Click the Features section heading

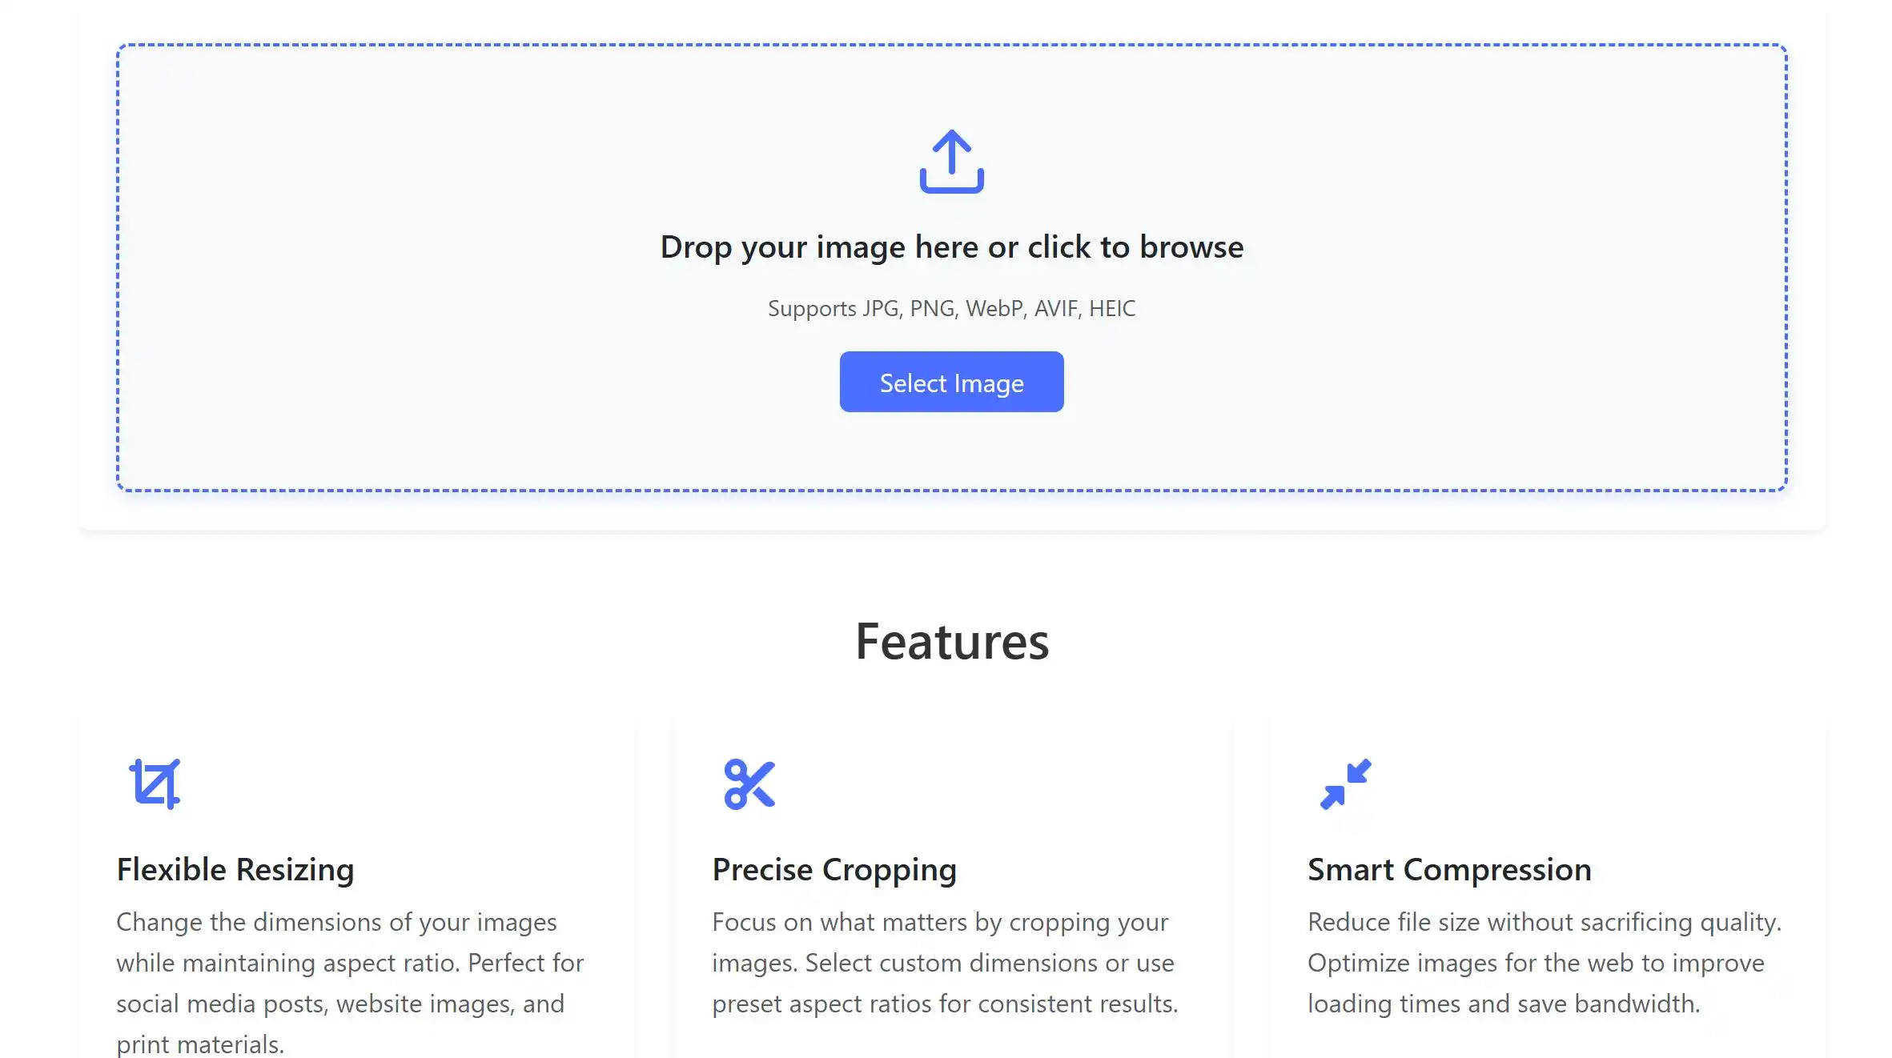click(951, 641)
